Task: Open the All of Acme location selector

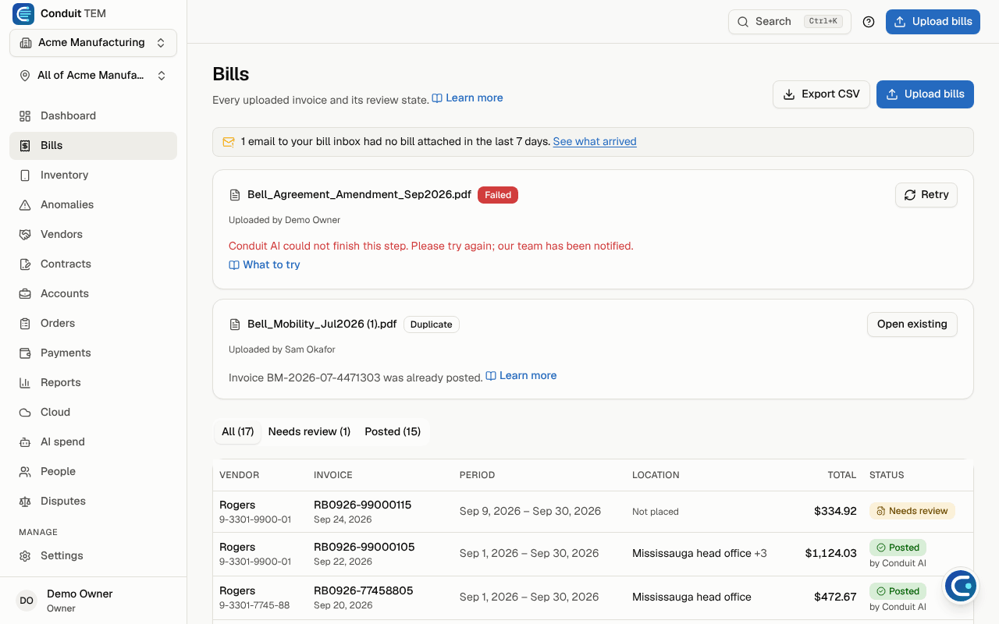Action: point(93,76)
